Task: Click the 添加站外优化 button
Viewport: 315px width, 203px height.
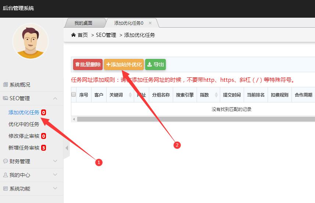Action: point(124,64)
